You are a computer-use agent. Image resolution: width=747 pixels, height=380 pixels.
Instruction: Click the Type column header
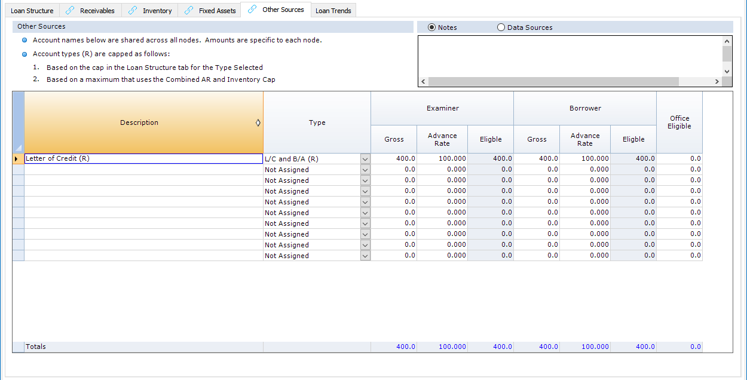tap(317, 122)
